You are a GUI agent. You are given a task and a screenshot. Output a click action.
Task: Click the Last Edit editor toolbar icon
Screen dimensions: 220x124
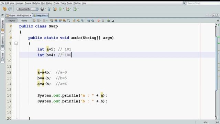(34, 21)
